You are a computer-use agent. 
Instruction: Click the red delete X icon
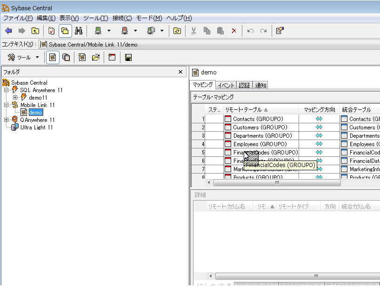point(234,31)
